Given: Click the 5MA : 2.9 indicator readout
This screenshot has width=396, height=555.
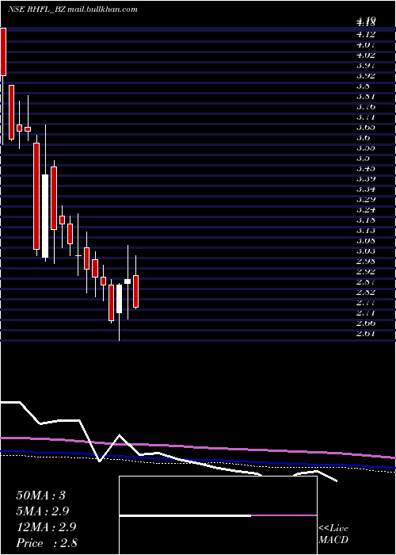Looking at the screenshot, I should [x=43, y=511].
